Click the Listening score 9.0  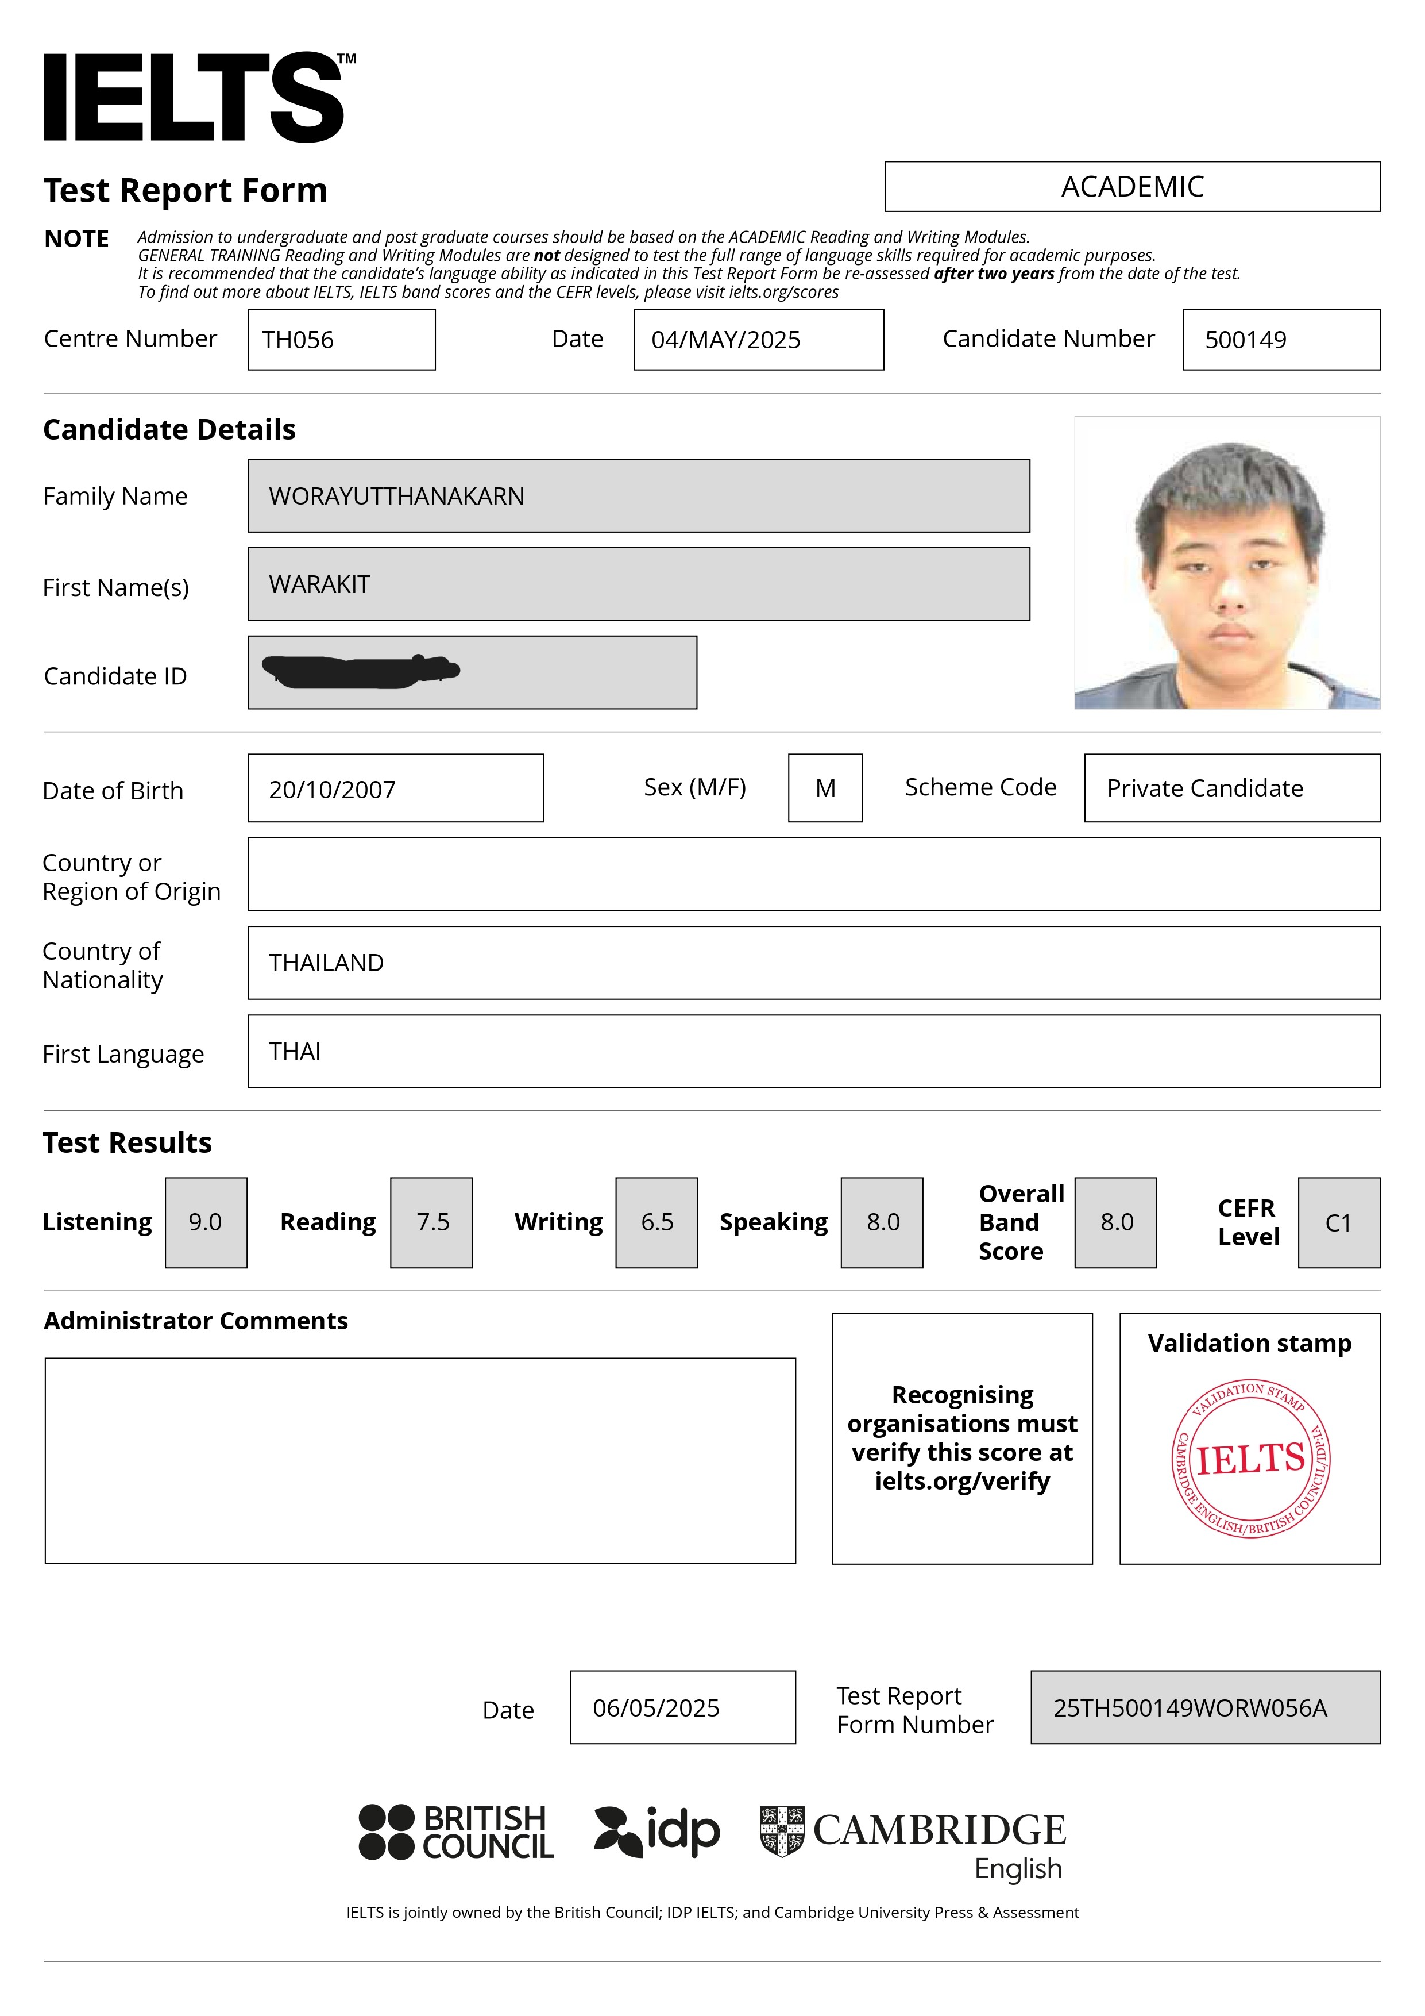coord(206,1223)
